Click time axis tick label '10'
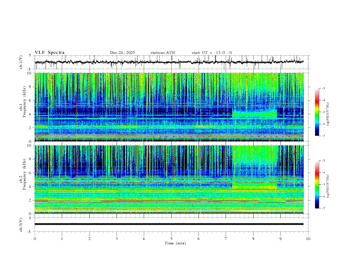Image resolution: width=347 pixels, height=268 pixels. click(x=308, y=239)
